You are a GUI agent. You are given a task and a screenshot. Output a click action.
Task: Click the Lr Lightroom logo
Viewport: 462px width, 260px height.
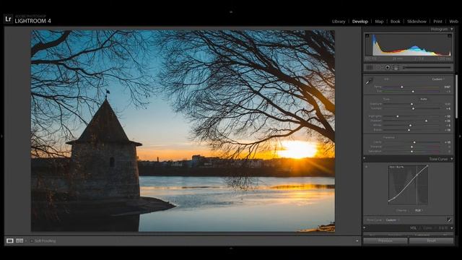click(x=8, y=19)
